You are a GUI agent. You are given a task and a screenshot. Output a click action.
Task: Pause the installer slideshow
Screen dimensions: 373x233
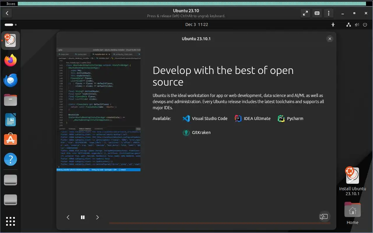(x=83, y=217)
